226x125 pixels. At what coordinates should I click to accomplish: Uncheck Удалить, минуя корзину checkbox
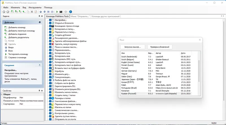(50, 44)
